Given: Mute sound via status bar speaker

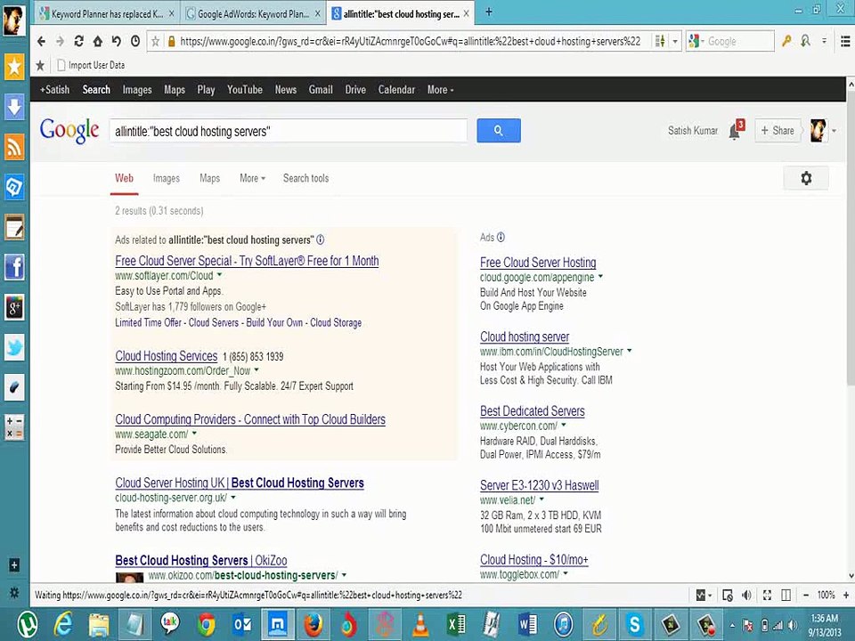Looking at the screenshot, I should point(746,596).
